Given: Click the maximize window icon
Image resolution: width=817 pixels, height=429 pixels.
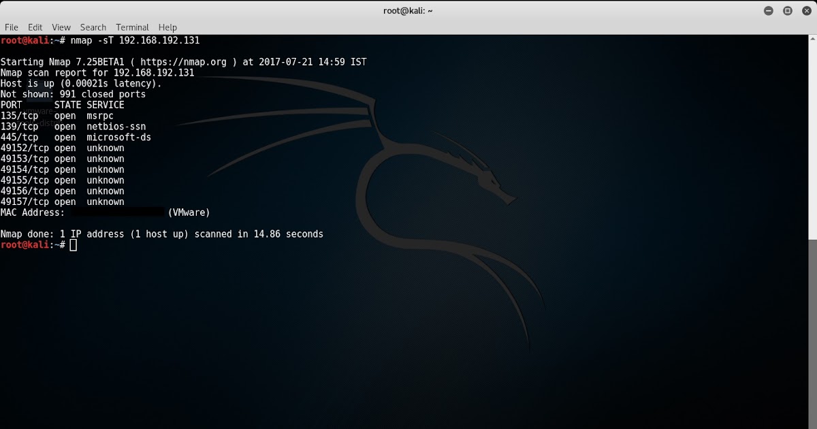Looking at the screenshot, I should coord(787,10).
